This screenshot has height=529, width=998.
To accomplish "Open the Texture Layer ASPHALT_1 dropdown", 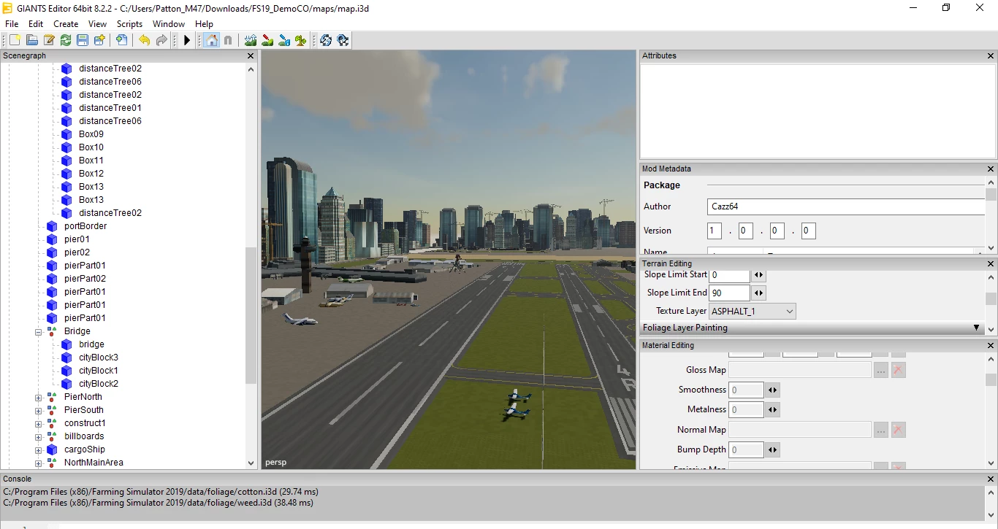I will tap(753, 312).
